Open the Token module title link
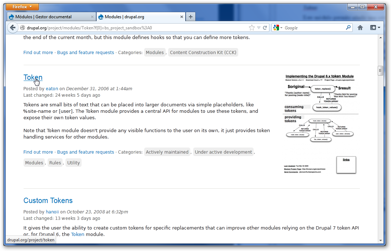 (33, 77)
